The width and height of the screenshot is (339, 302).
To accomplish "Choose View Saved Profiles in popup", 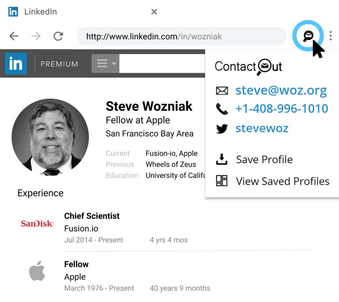I will coord(282,181).
